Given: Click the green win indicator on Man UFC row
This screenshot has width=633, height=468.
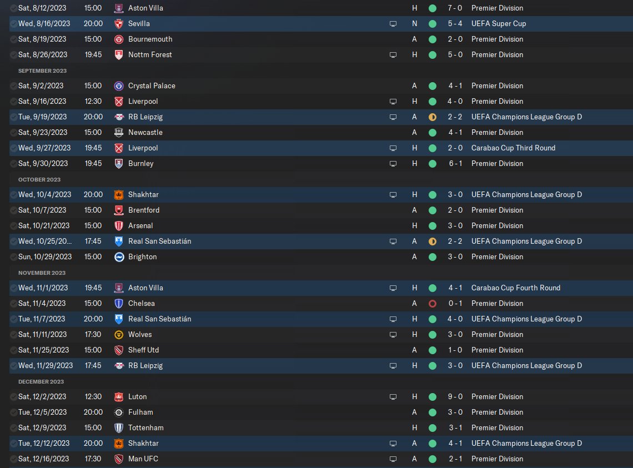Looking at the screenshot, I should [433, 459].
